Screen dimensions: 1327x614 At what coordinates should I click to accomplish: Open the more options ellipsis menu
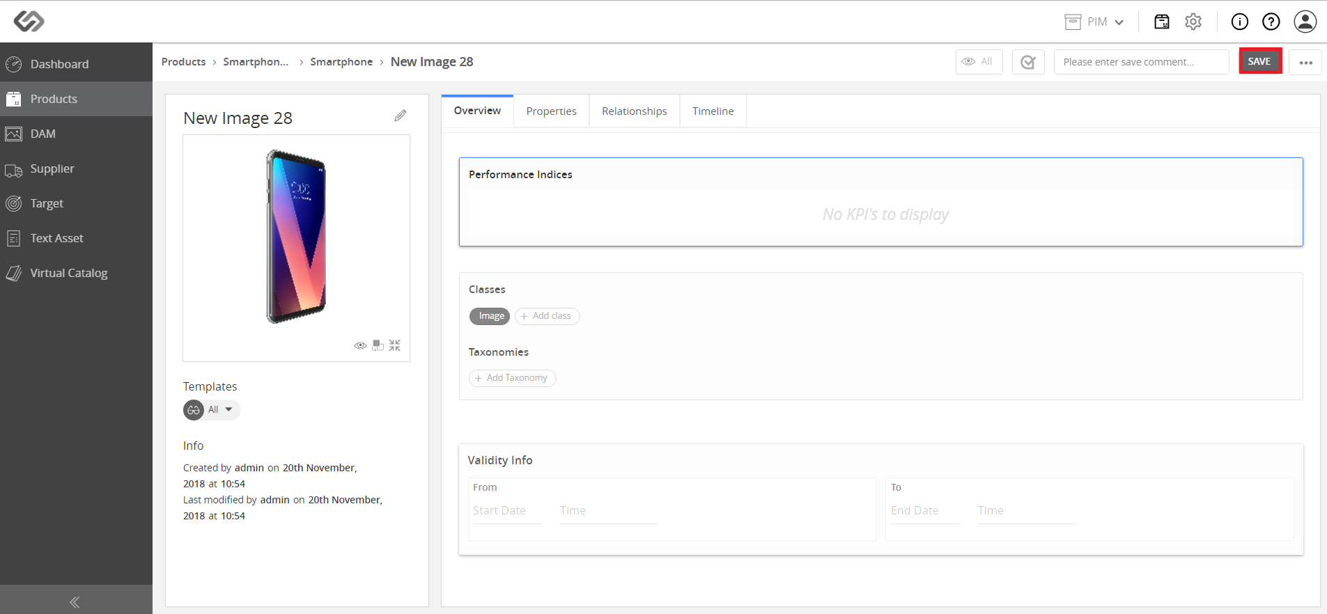[x=1305, y=62]
